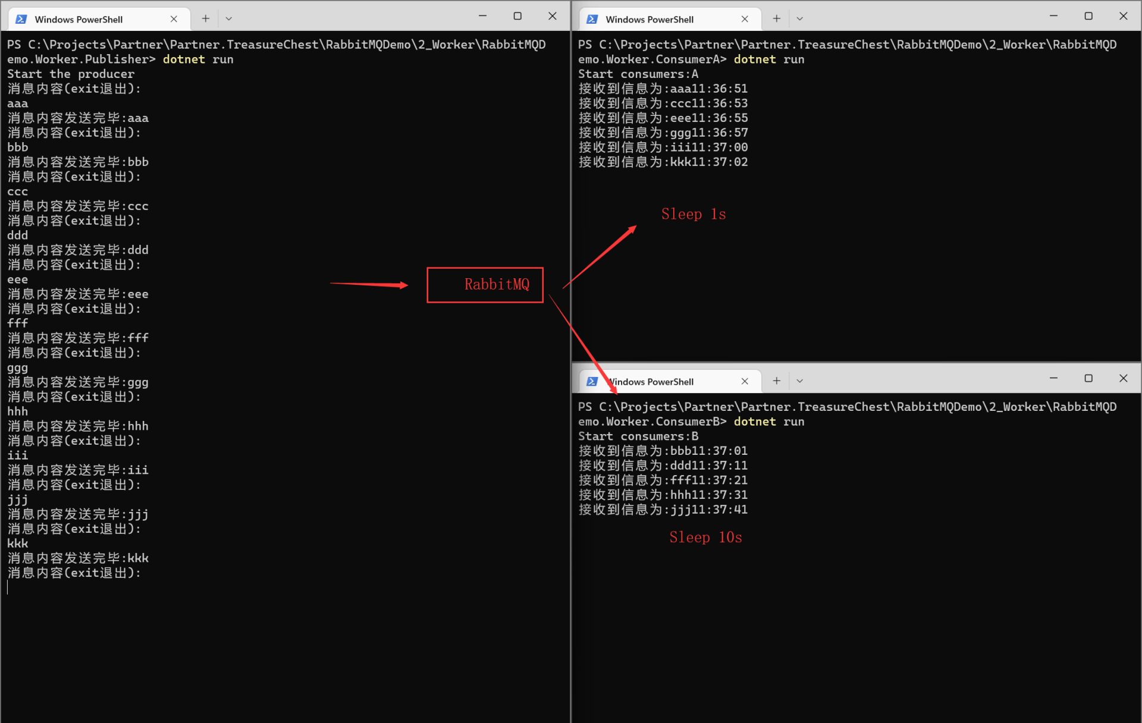Open a new tab in the Publisher window
The width and height of the screenshot is (1142, 723).
tap(206, 18)
